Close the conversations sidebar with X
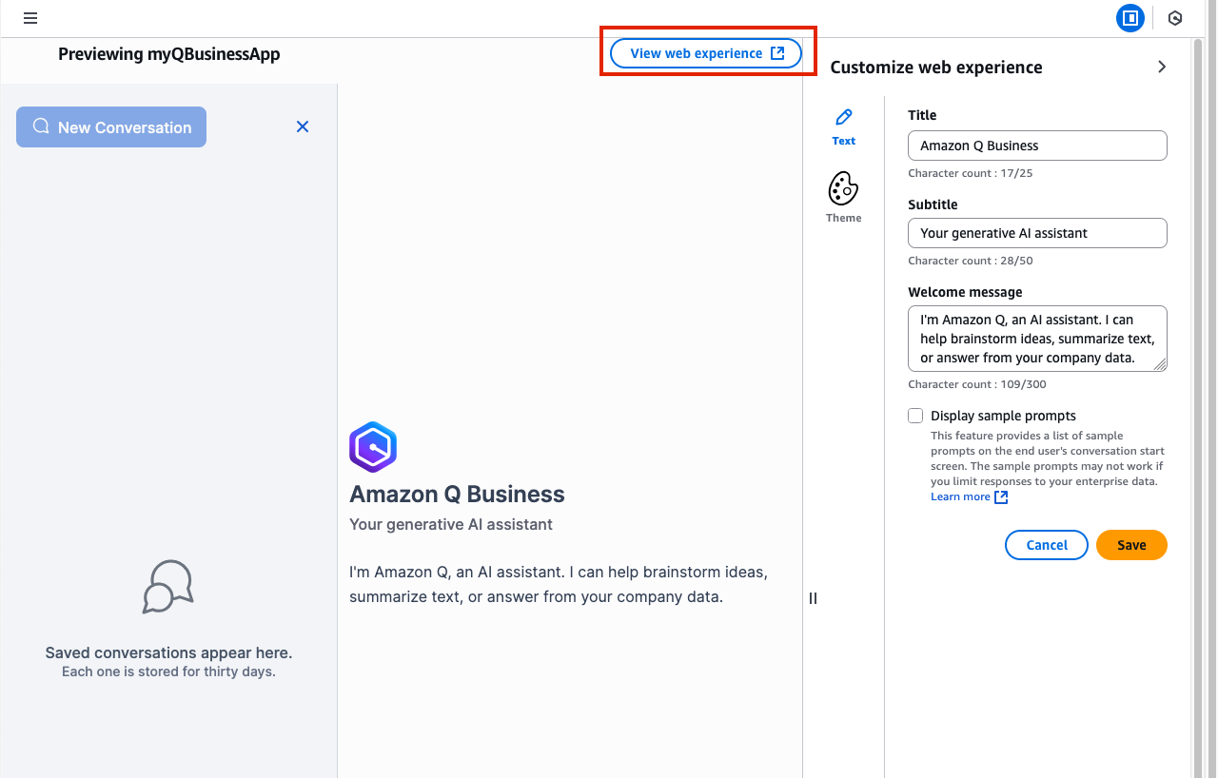This screenshot has height=778, width=1218. coord(303,126)
